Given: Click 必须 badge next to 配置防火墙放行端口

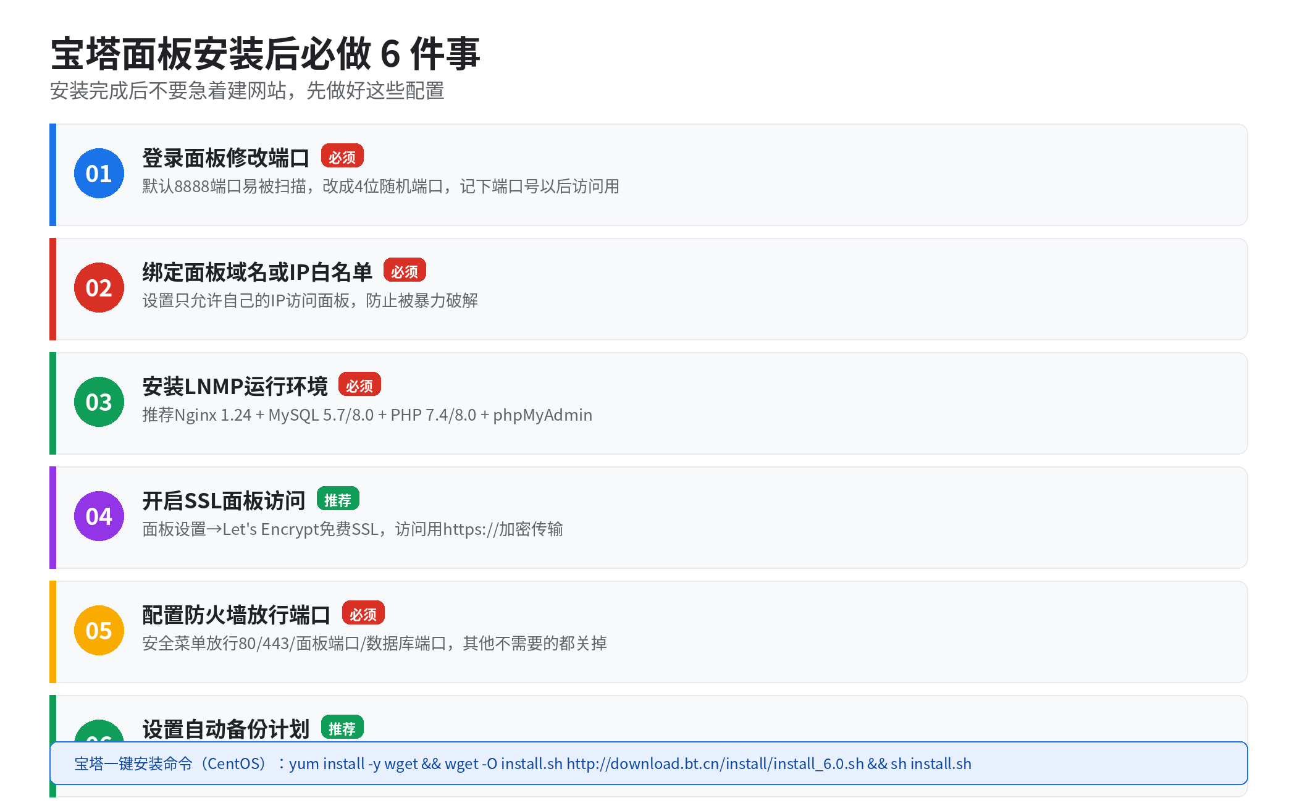Looking at the screenshot, I should [363, 613].
